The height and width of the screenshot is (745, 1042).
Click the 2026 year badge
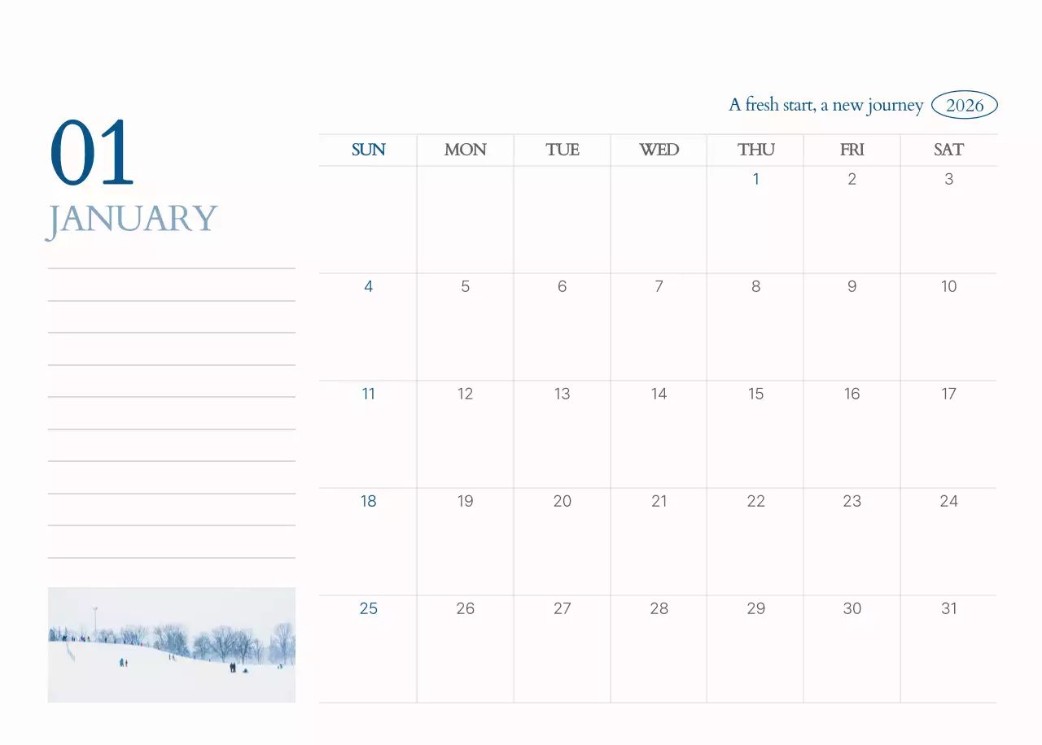(964, 105)
